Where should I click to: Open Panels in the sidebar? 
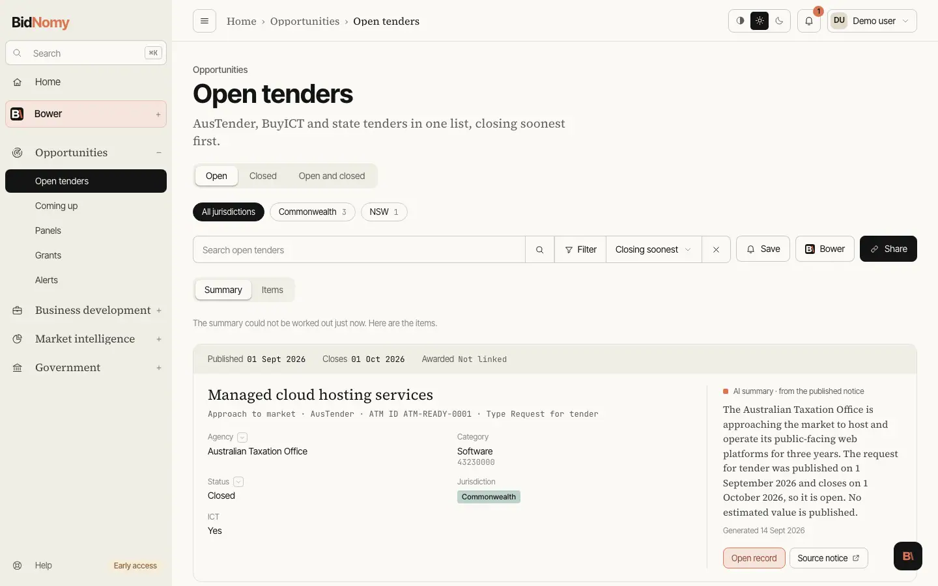(x=86, y=230)
